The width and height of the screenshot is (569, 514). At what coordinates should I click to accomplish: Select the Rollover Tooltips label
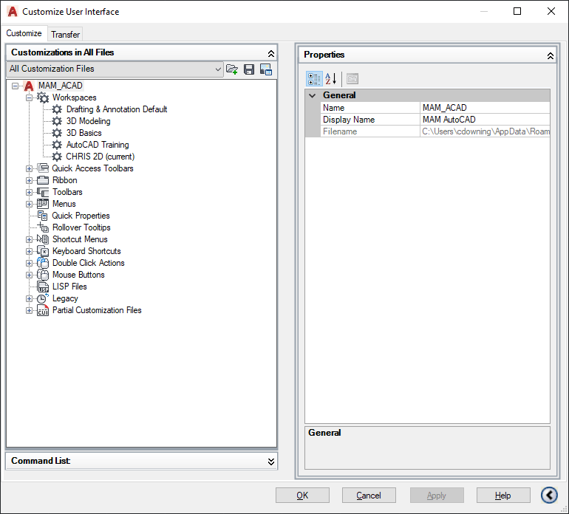pos(81,227)
